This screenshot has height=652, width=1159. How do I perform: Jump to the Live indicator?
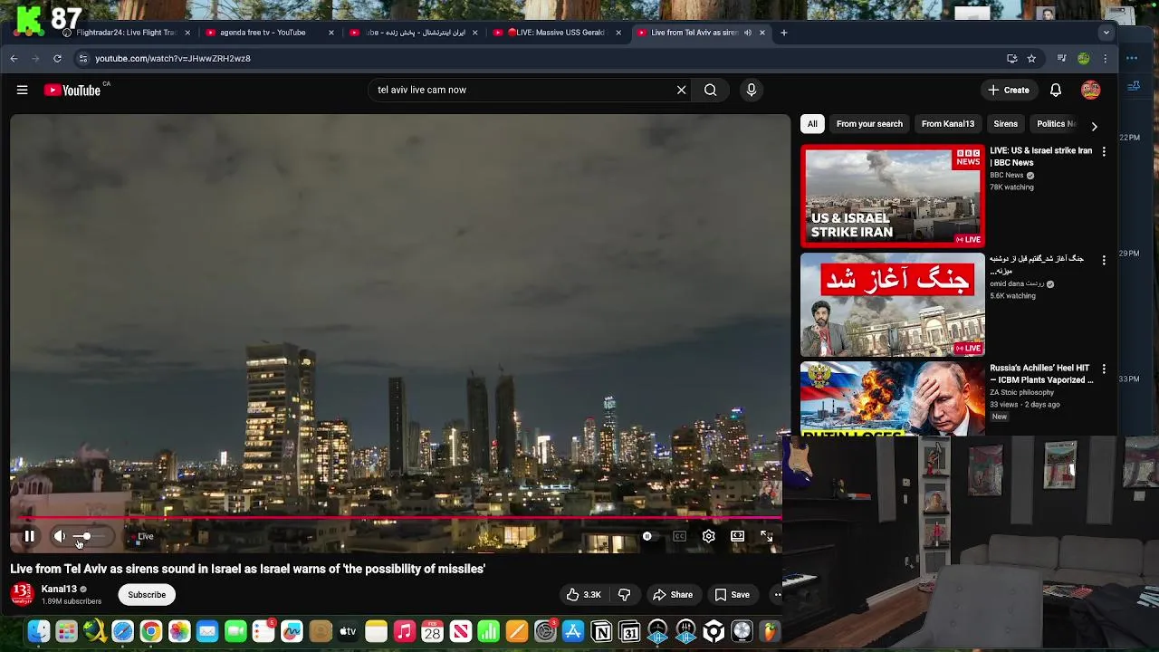(145, 536)
